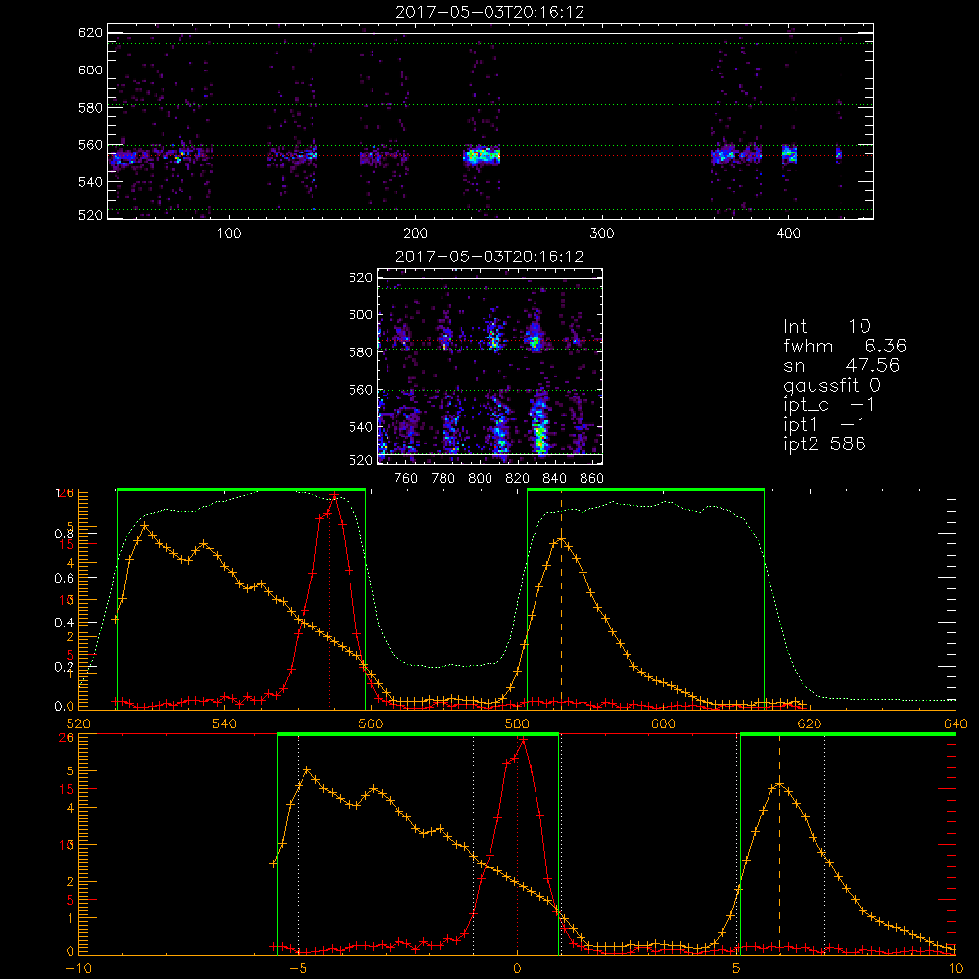The width and height of the screenshot is (979, 979).
Task: Click x-axis label -10 on bottom plot
Action: pyautogui.click(x=78, y=968)
